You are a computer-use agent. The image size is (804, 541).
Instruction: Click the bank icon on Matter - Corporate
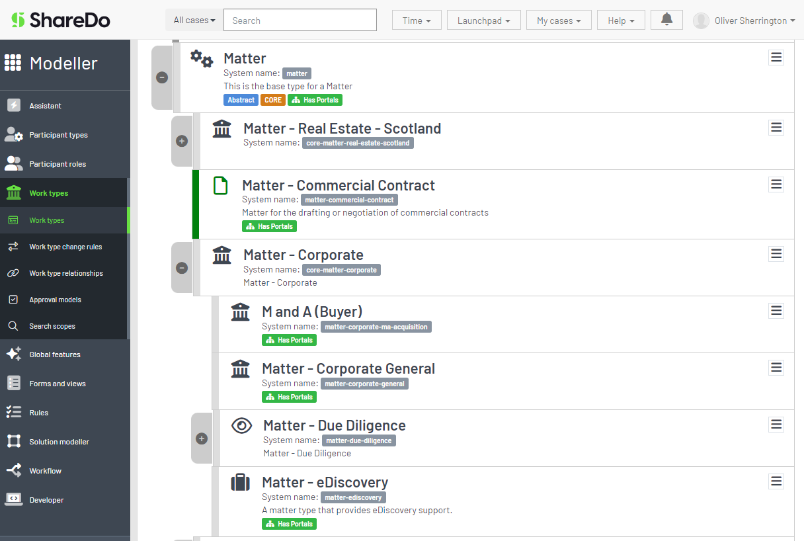[x=221, y=255]
